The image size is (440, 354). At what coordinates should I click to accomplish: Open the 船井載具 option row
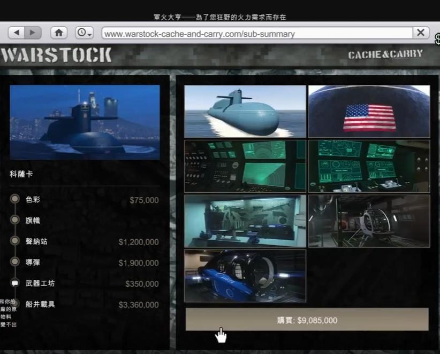(85, 304)
